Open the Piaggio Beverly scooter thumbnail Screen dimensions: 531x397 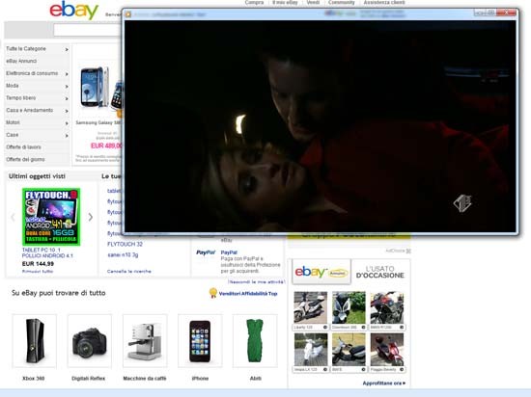387,350
